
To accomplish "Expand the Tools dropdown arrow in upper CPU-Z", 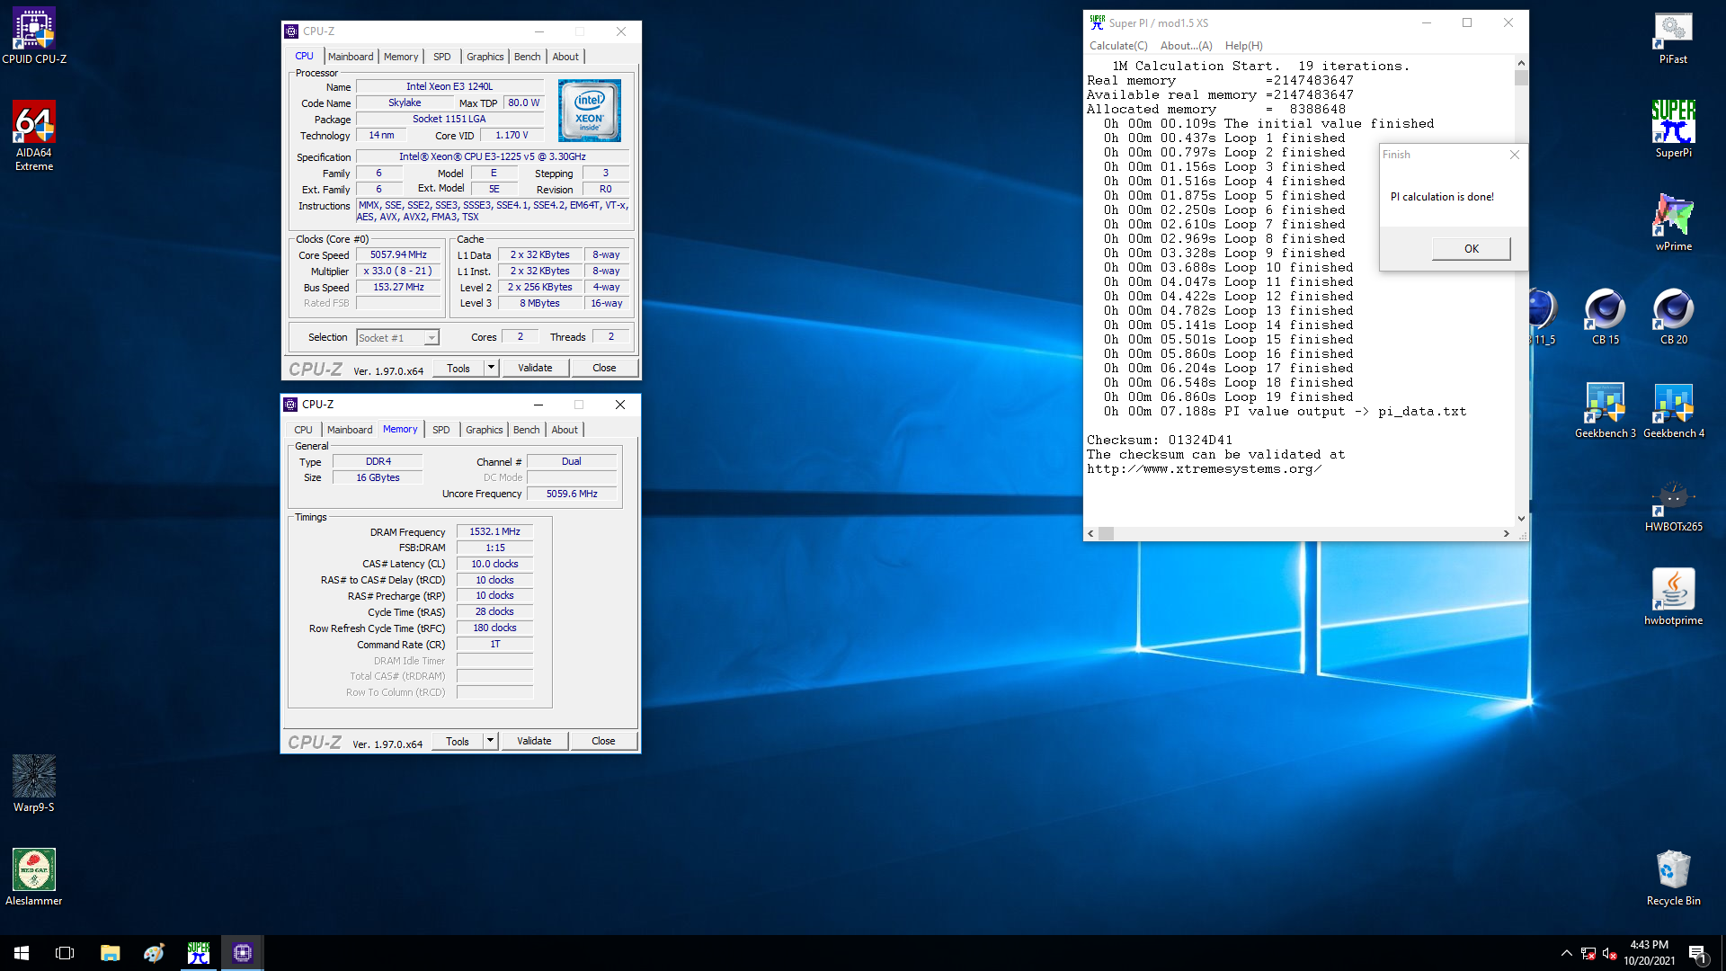I will [491, 368].
